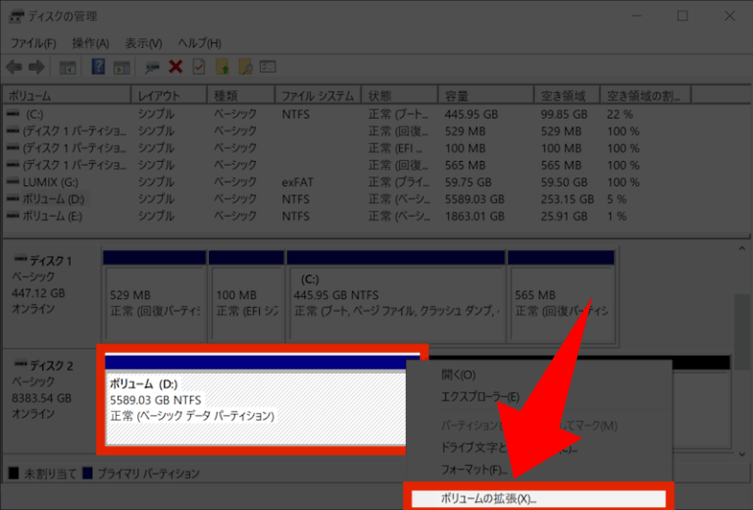The image size is (753, 510).
Task: Click the 1863.01 GB capacity cell
Action: click(x=475, y=216)
